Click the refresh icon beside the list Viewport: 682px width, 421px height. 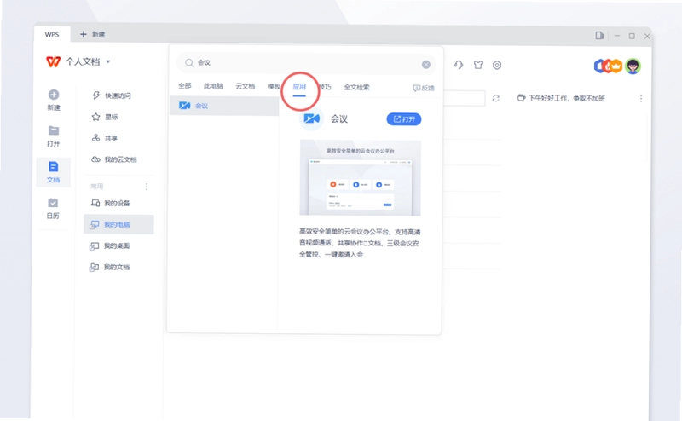(x=496, y=98)
